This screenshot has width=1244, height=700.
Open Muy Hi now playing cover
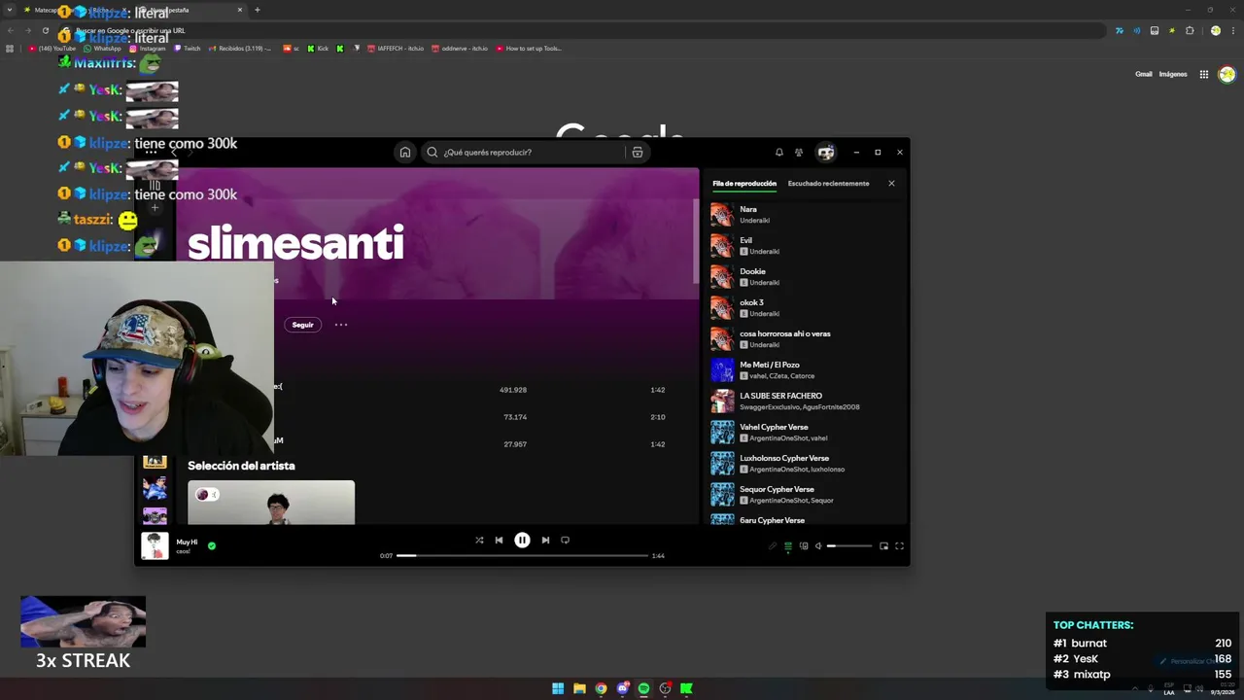pos(155,545)
